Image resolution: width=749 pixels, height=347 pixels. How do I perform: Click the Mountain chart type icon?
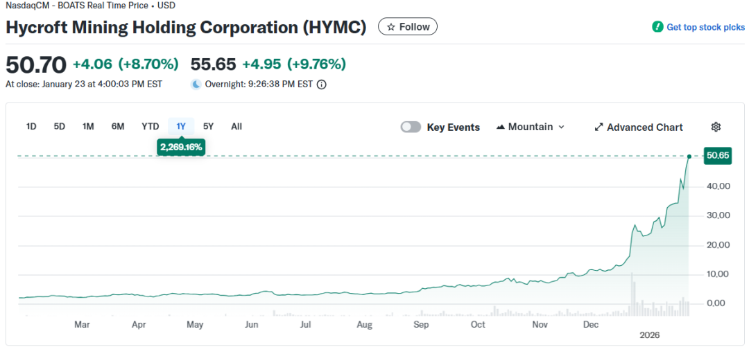pos(501,127)
